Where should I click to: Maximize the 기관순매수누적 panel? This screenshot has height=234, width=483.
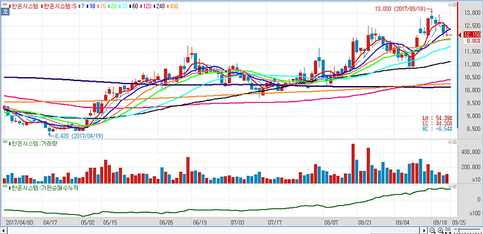454,186
